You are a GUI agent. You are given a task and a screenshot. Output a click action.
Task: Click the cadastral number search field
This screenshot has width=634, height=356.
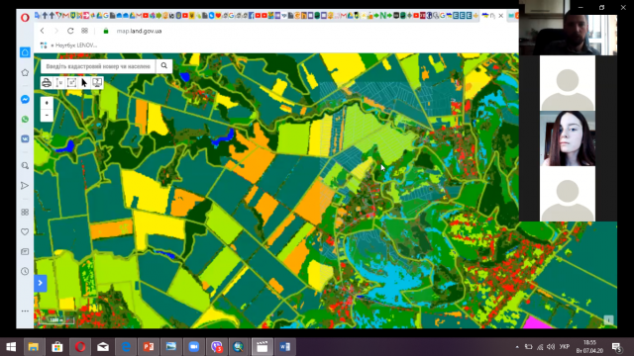[98, 66]
